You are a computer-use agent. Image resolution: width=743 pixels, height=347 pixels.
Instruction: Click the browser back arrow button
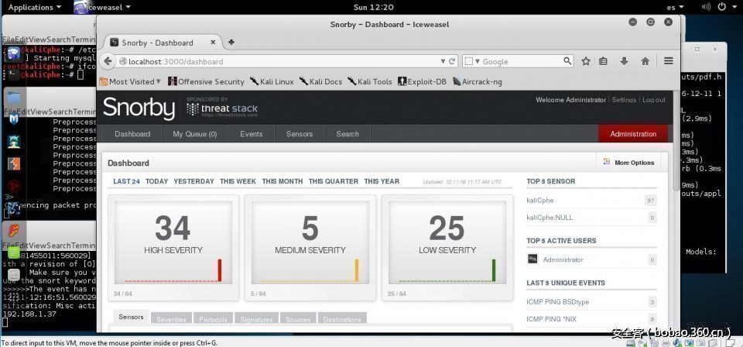coord(108,61)
